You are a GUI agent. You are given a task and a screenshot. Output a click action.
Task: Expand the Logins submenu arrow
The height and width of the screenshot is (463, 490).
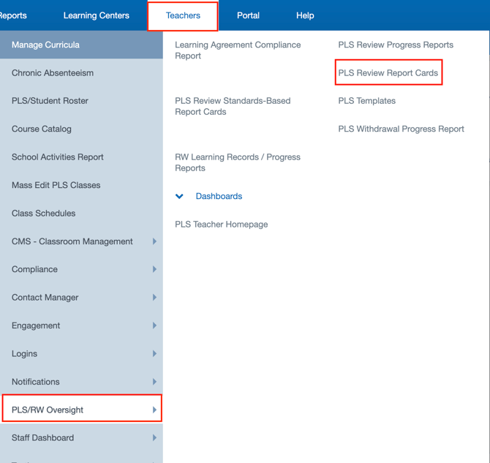coord(154,354)
